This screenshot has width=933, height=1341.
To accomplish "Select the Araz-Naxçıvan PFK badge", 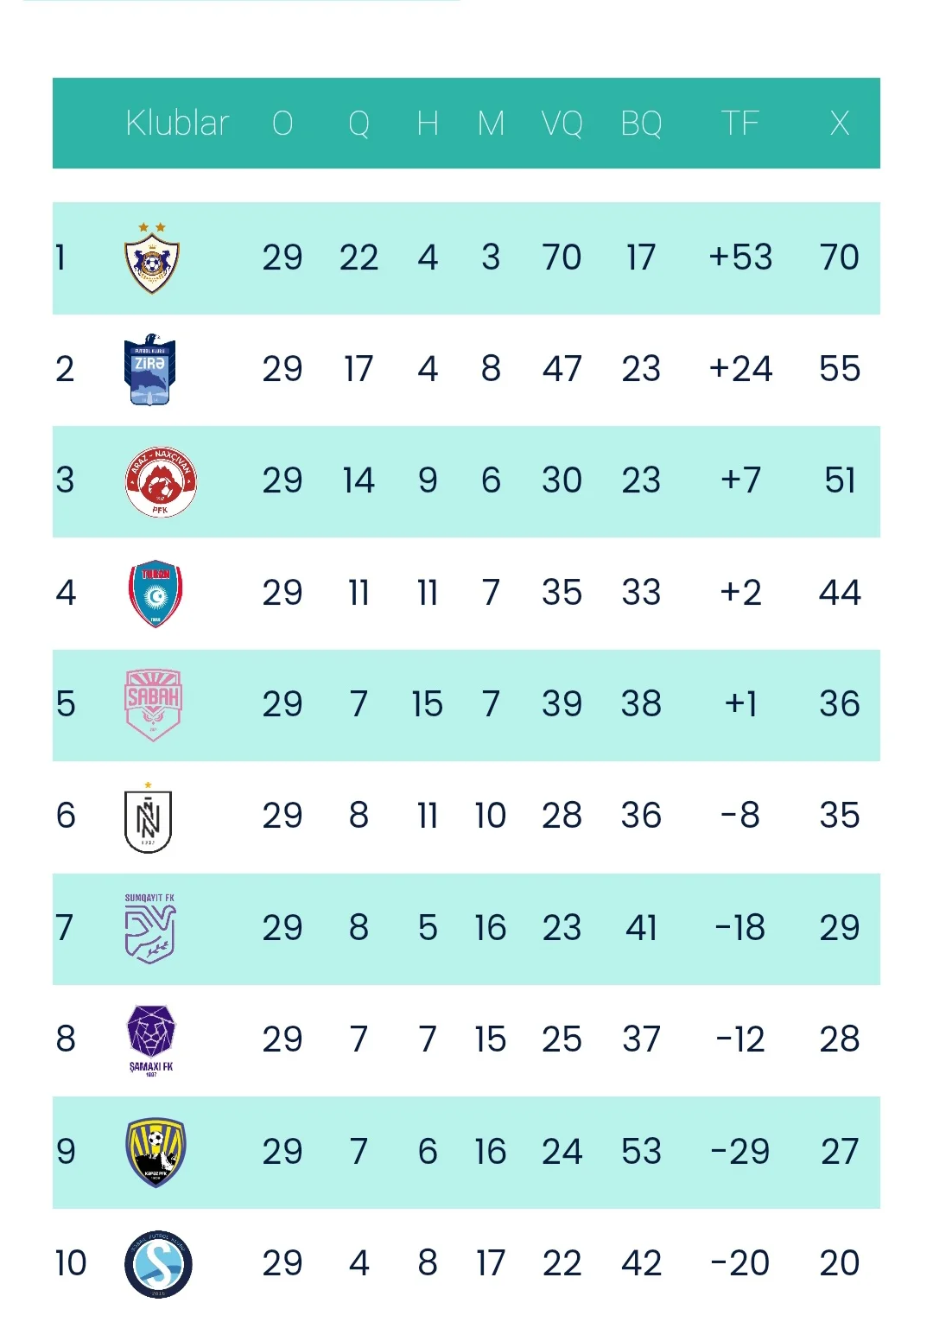I will tap(161, 481).
